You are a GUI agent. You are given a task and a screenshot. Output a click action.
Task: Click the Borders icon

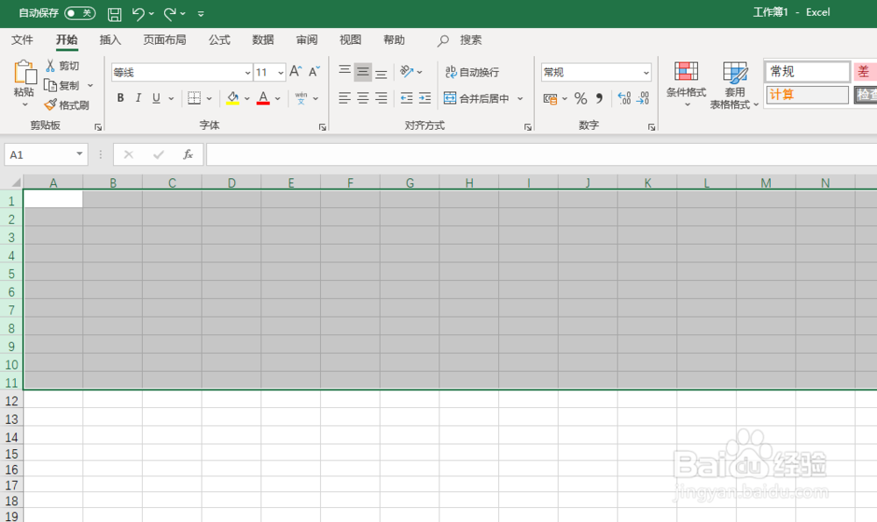194,98
